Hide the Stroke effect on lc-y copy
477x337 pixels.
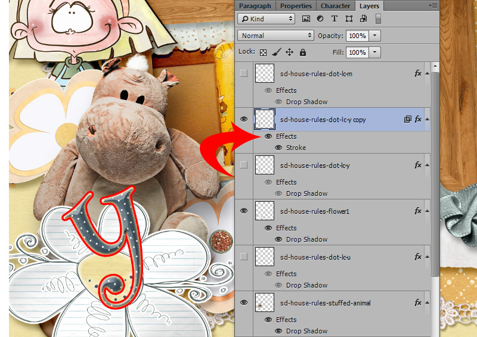[278, 148]
